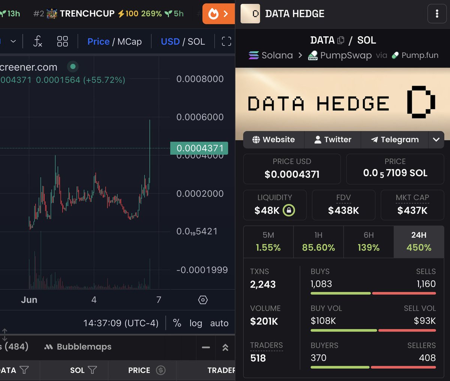Click the Pump.fun link
This screenshot has width=450, height=381.
[415, 55]
